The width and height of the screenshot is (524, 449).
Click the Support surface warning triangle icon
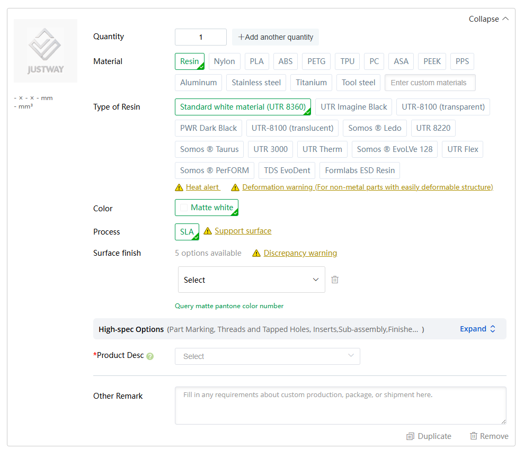(208, 231)
